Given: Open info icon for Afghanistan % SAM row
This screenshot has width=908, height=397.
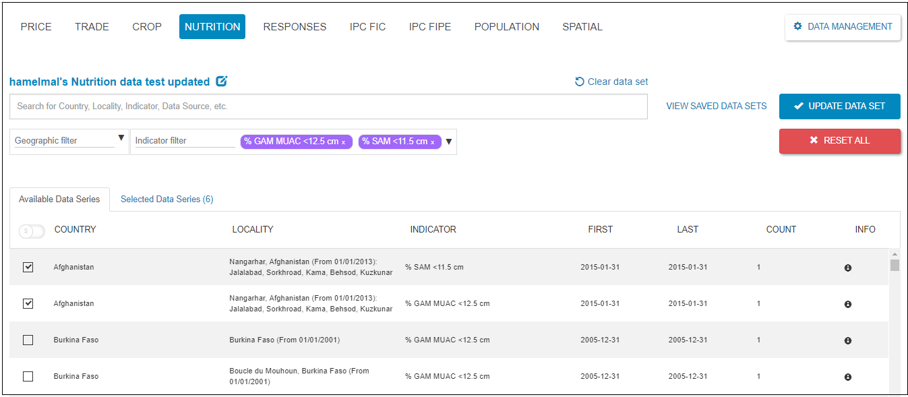Looking at the screenshot, I should [x=847, y=268].
